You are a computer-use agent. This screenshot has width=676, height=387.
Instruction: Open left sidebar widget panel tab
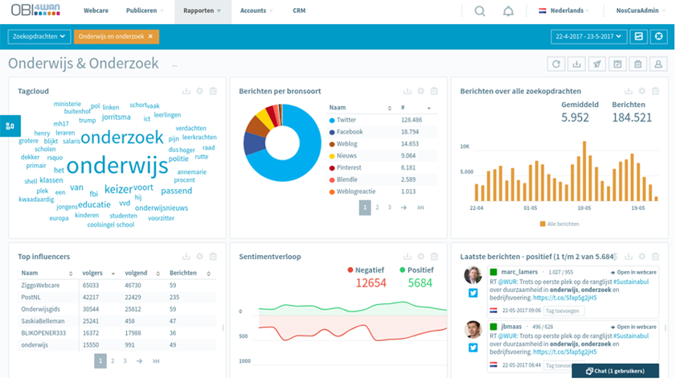point(10,126)
